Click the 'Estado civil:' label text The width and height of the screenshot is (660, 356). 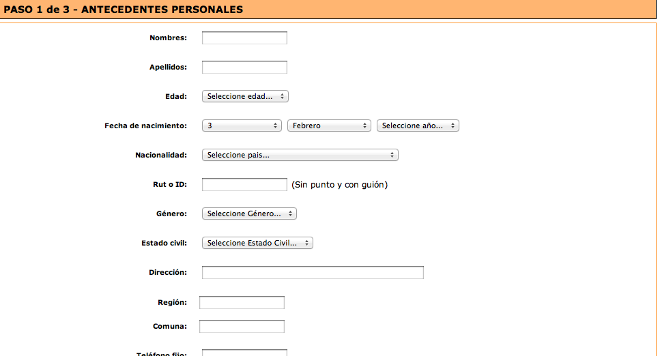point(164,243)
